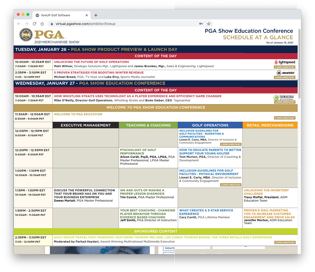Image resolution: width=315 pixels, height=272 pixels.
Task: Select the foreUP Golf Software tab
Action: (62, 15)
